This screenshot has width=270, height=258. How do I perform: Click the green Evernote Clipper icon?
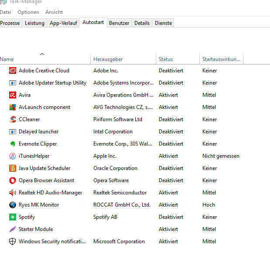(x=13, y=144)
